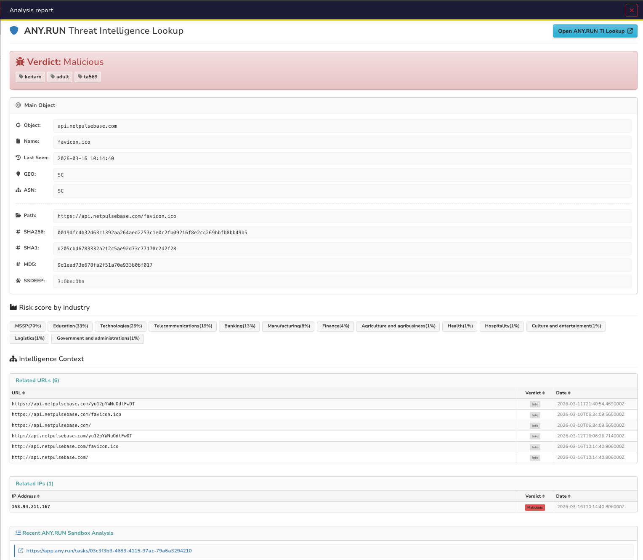Click the Last Seen value 2026-03-16 10:14:40
Viewport: 643px width, 560px height.
(x=342, y=158)
